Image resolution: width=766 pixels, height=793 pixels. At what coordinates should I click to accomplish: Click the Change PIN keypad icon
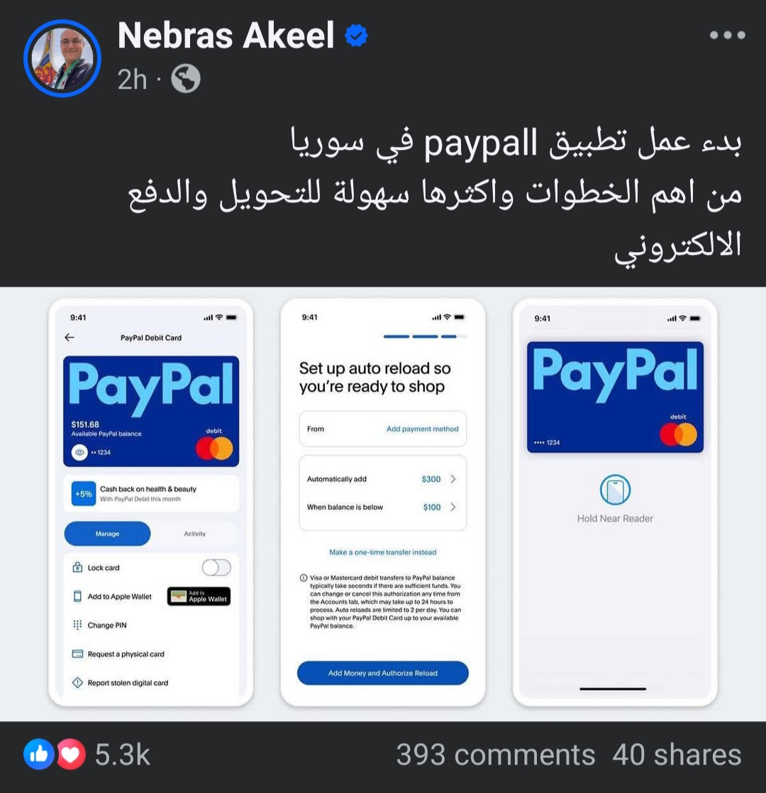point(77,625)
